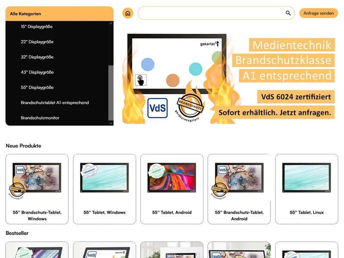Open 55'' Brandschutz-Tablet, Windows product

click(x=37, y=189)
